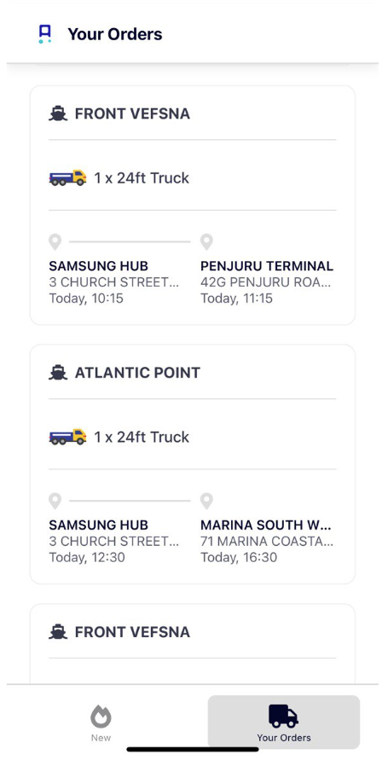Open MARINA SOUTH W... destination entry
Screen dimensions: 382x760
coord(266,525)
